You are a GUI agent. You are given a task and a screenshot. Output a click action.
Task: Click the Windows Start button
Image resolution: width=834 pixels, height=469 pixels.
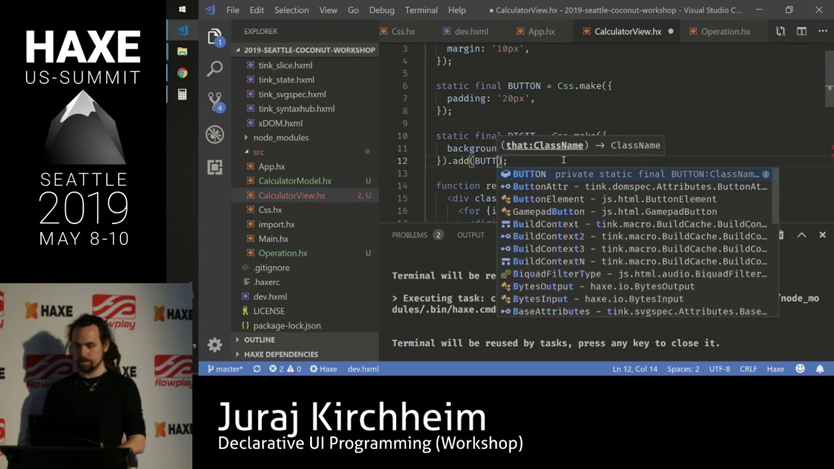(182, 10)
